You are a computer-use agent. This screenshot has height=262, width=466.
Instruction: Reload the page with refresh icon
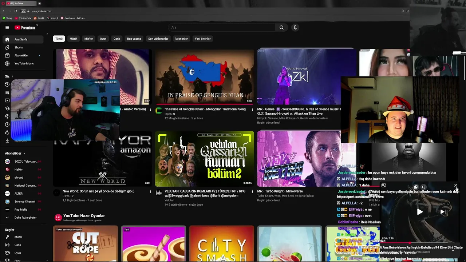[x=16, y=11]
